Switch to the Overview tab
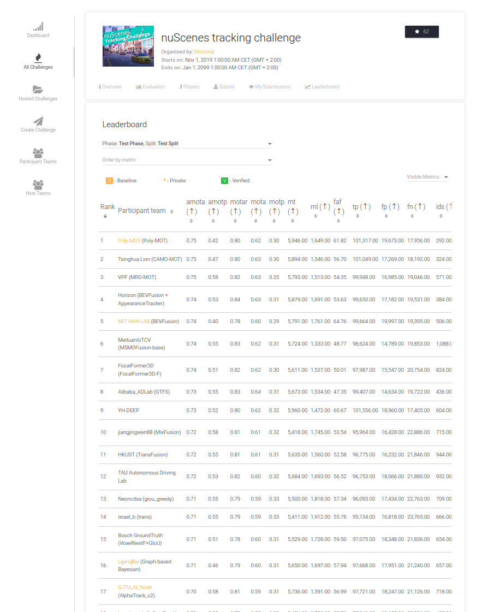494x612 pixels. click(110, 87)
